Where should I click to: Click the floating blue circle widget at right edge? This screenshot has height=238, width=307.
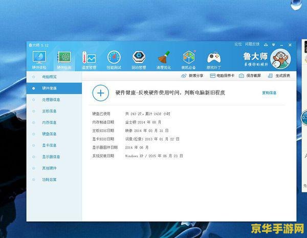click(304, 118)
